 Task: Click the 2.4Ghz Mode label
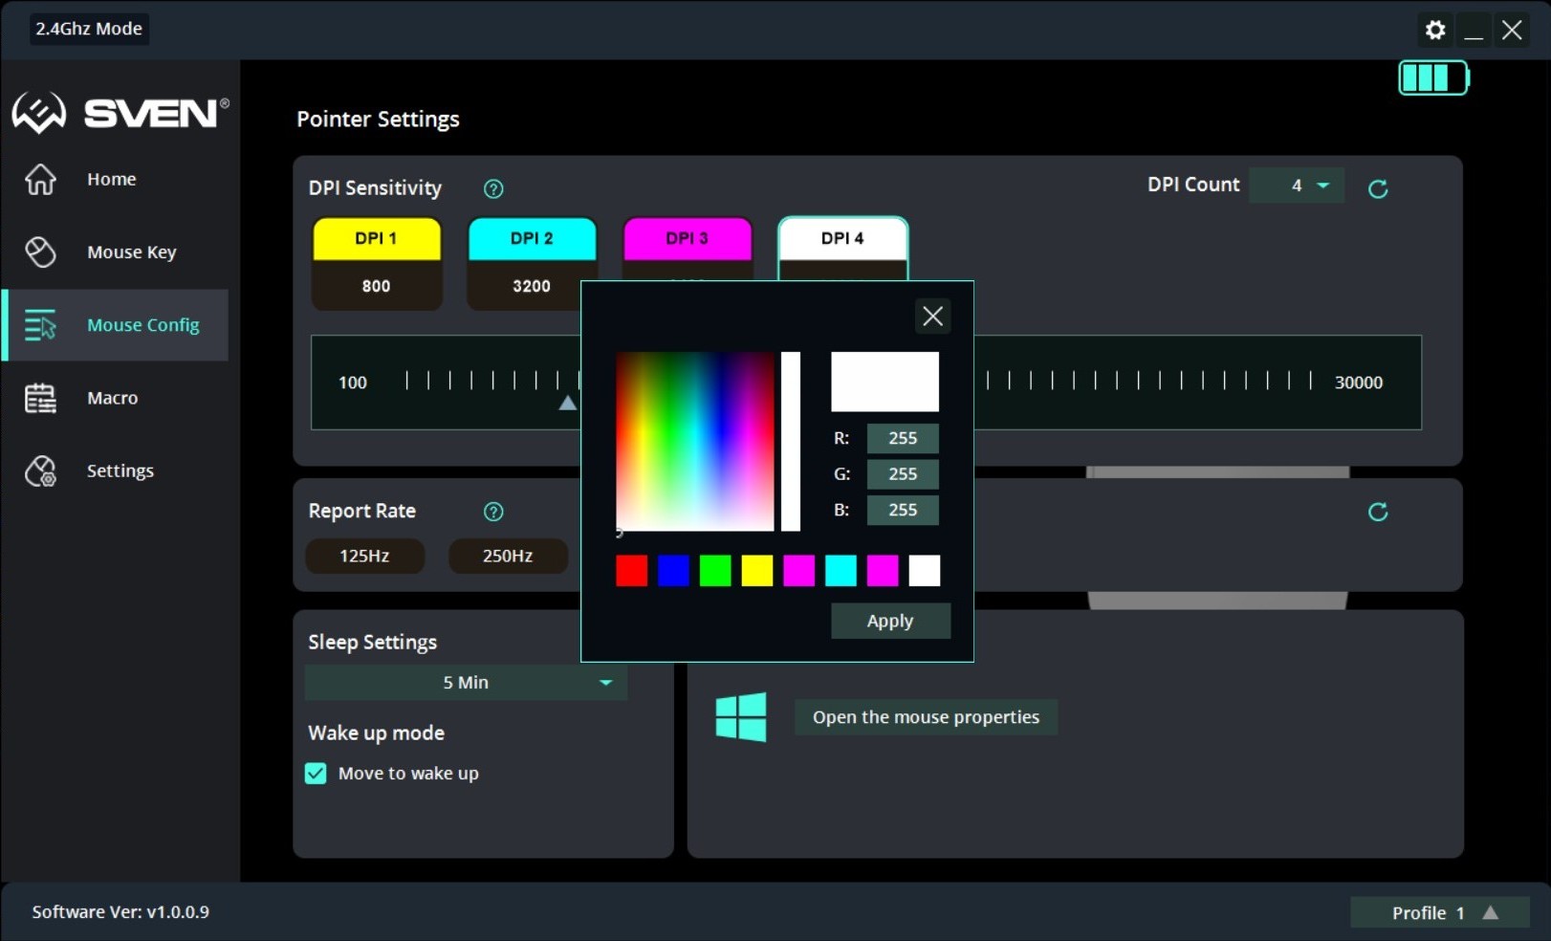(89, 29)
